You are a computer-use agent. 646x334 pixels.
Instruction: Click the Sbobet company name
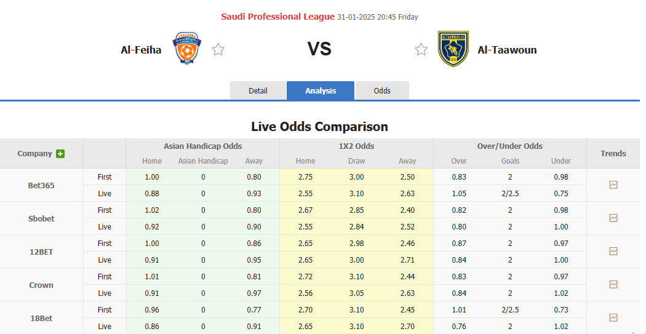click(41, 218)
